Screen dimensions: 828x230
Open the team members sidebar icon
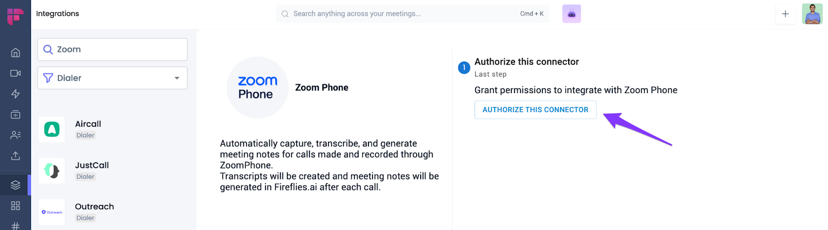(16, 135)
